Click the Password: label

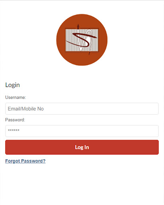click(x=15, y=120)
